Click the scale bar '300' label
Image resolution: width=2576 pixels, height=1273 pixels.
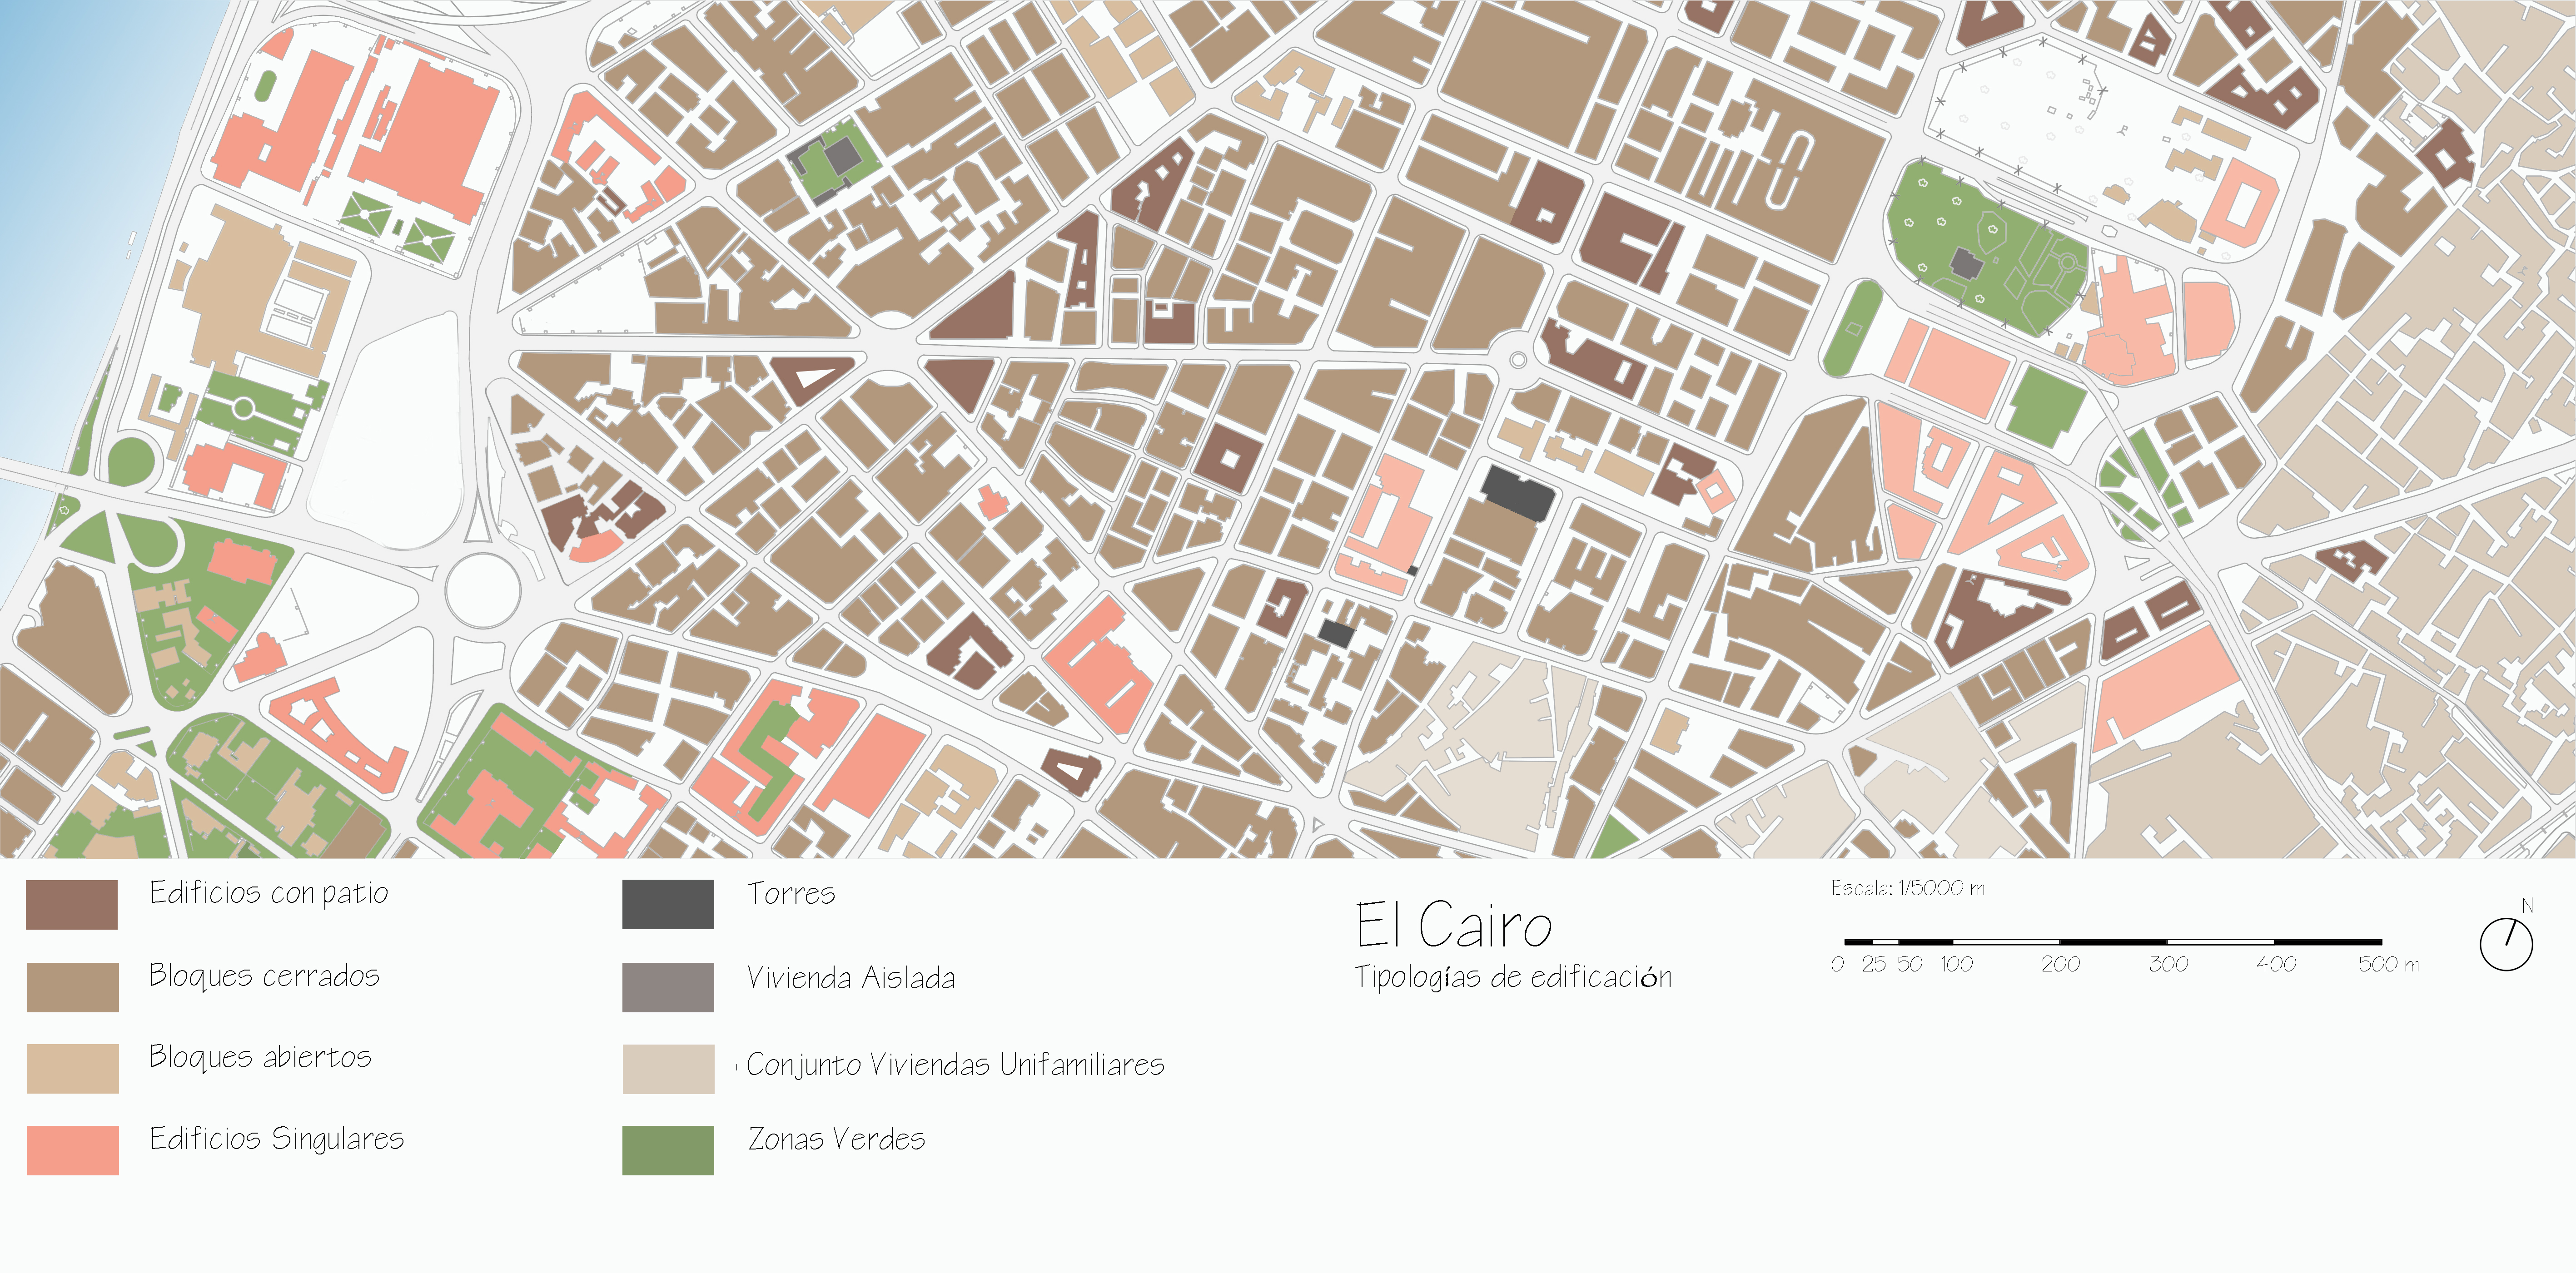(2168, 964)
